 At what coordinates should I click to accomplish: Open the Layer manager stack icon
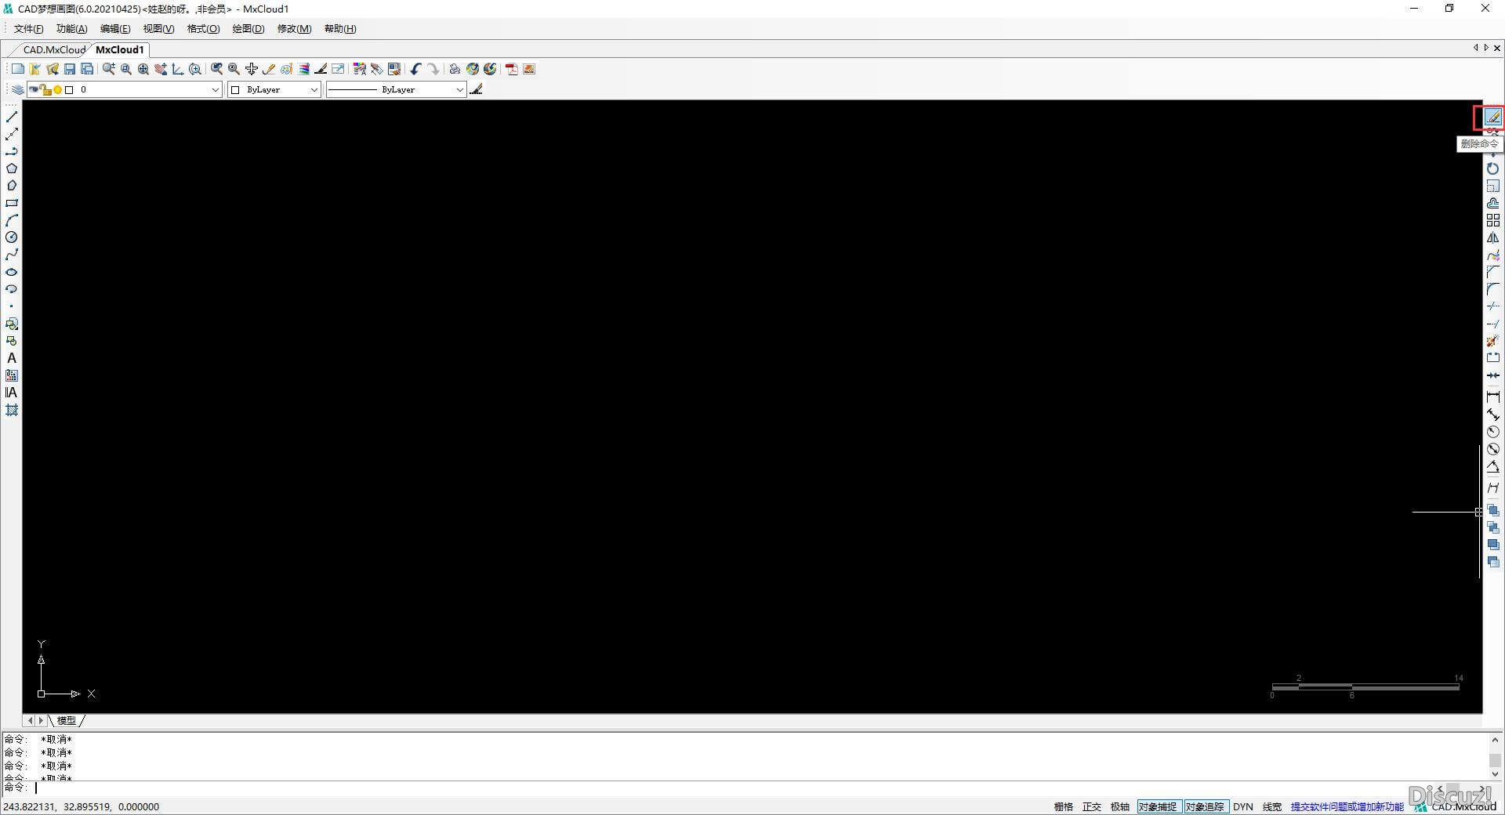click(x=17, y=89)
